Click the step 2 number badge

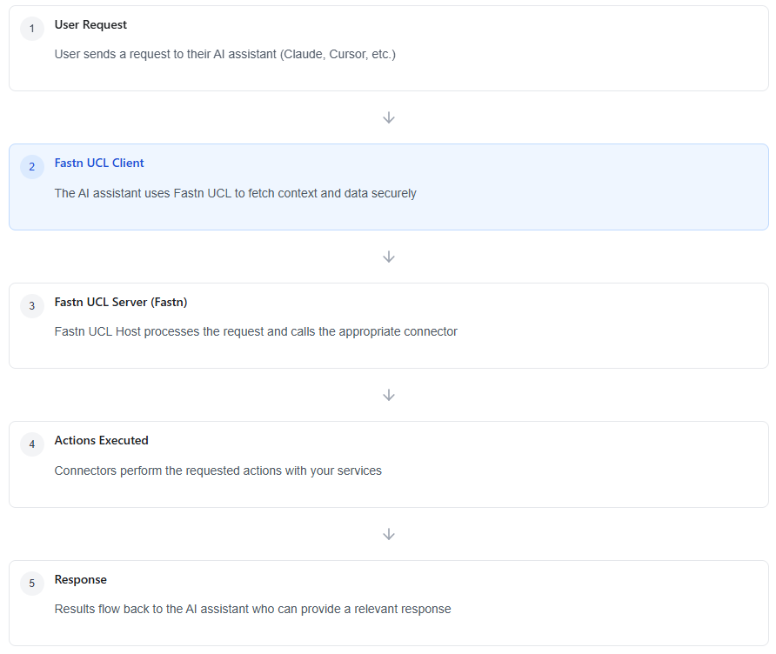click(32, 167)
